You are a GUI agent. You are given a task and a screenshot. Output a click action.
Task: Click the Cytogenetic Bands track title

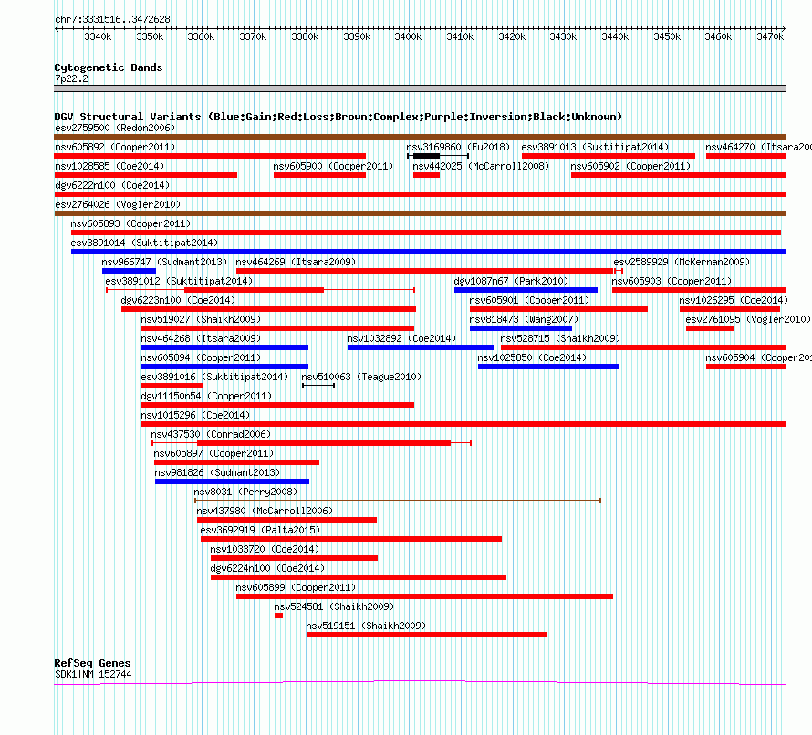tap(109, 67)
